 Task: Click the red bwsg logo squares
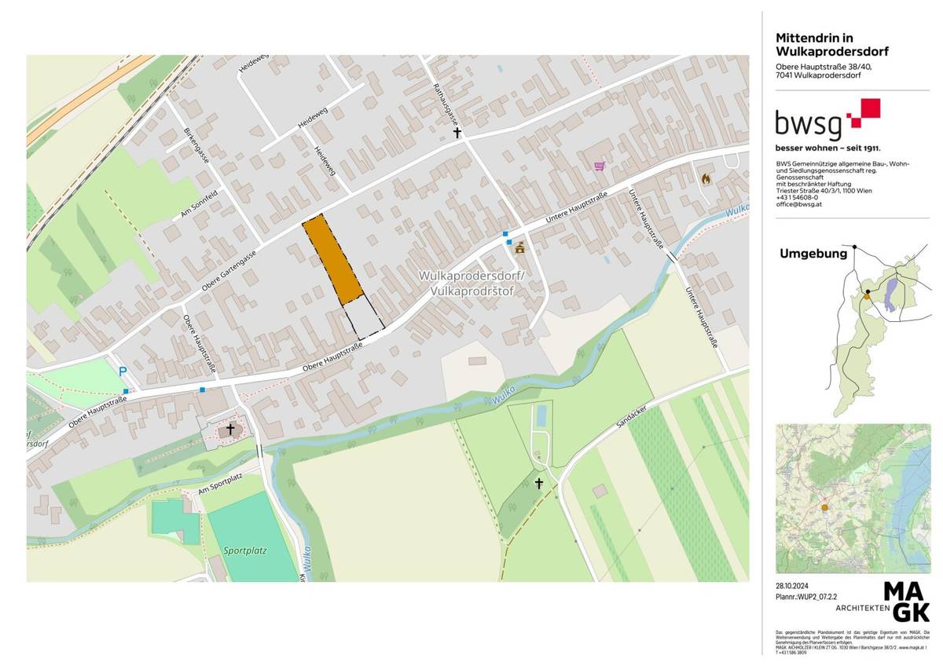pyautogui.click(x=864, y=114)
